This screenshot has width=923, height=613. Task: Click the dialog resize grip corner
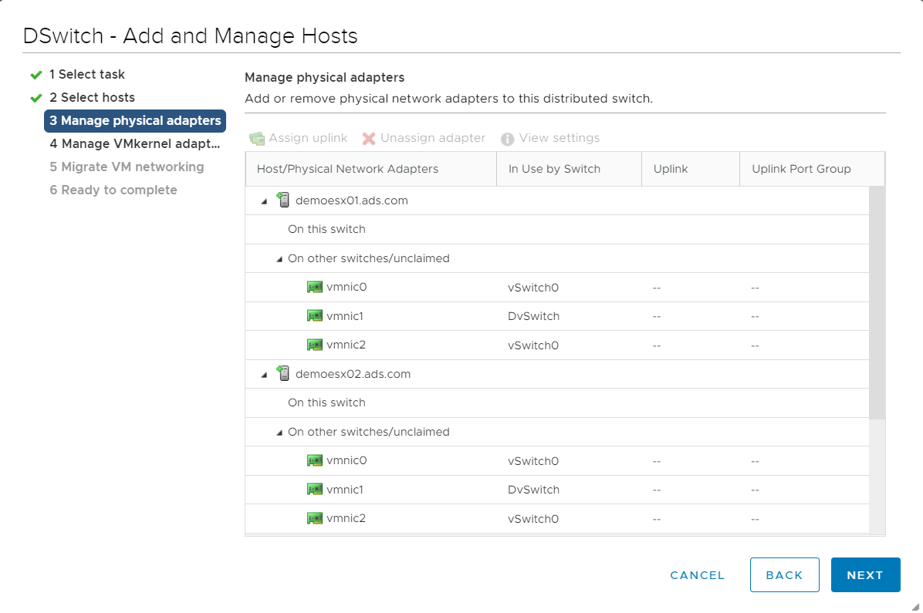click(915, 607)
